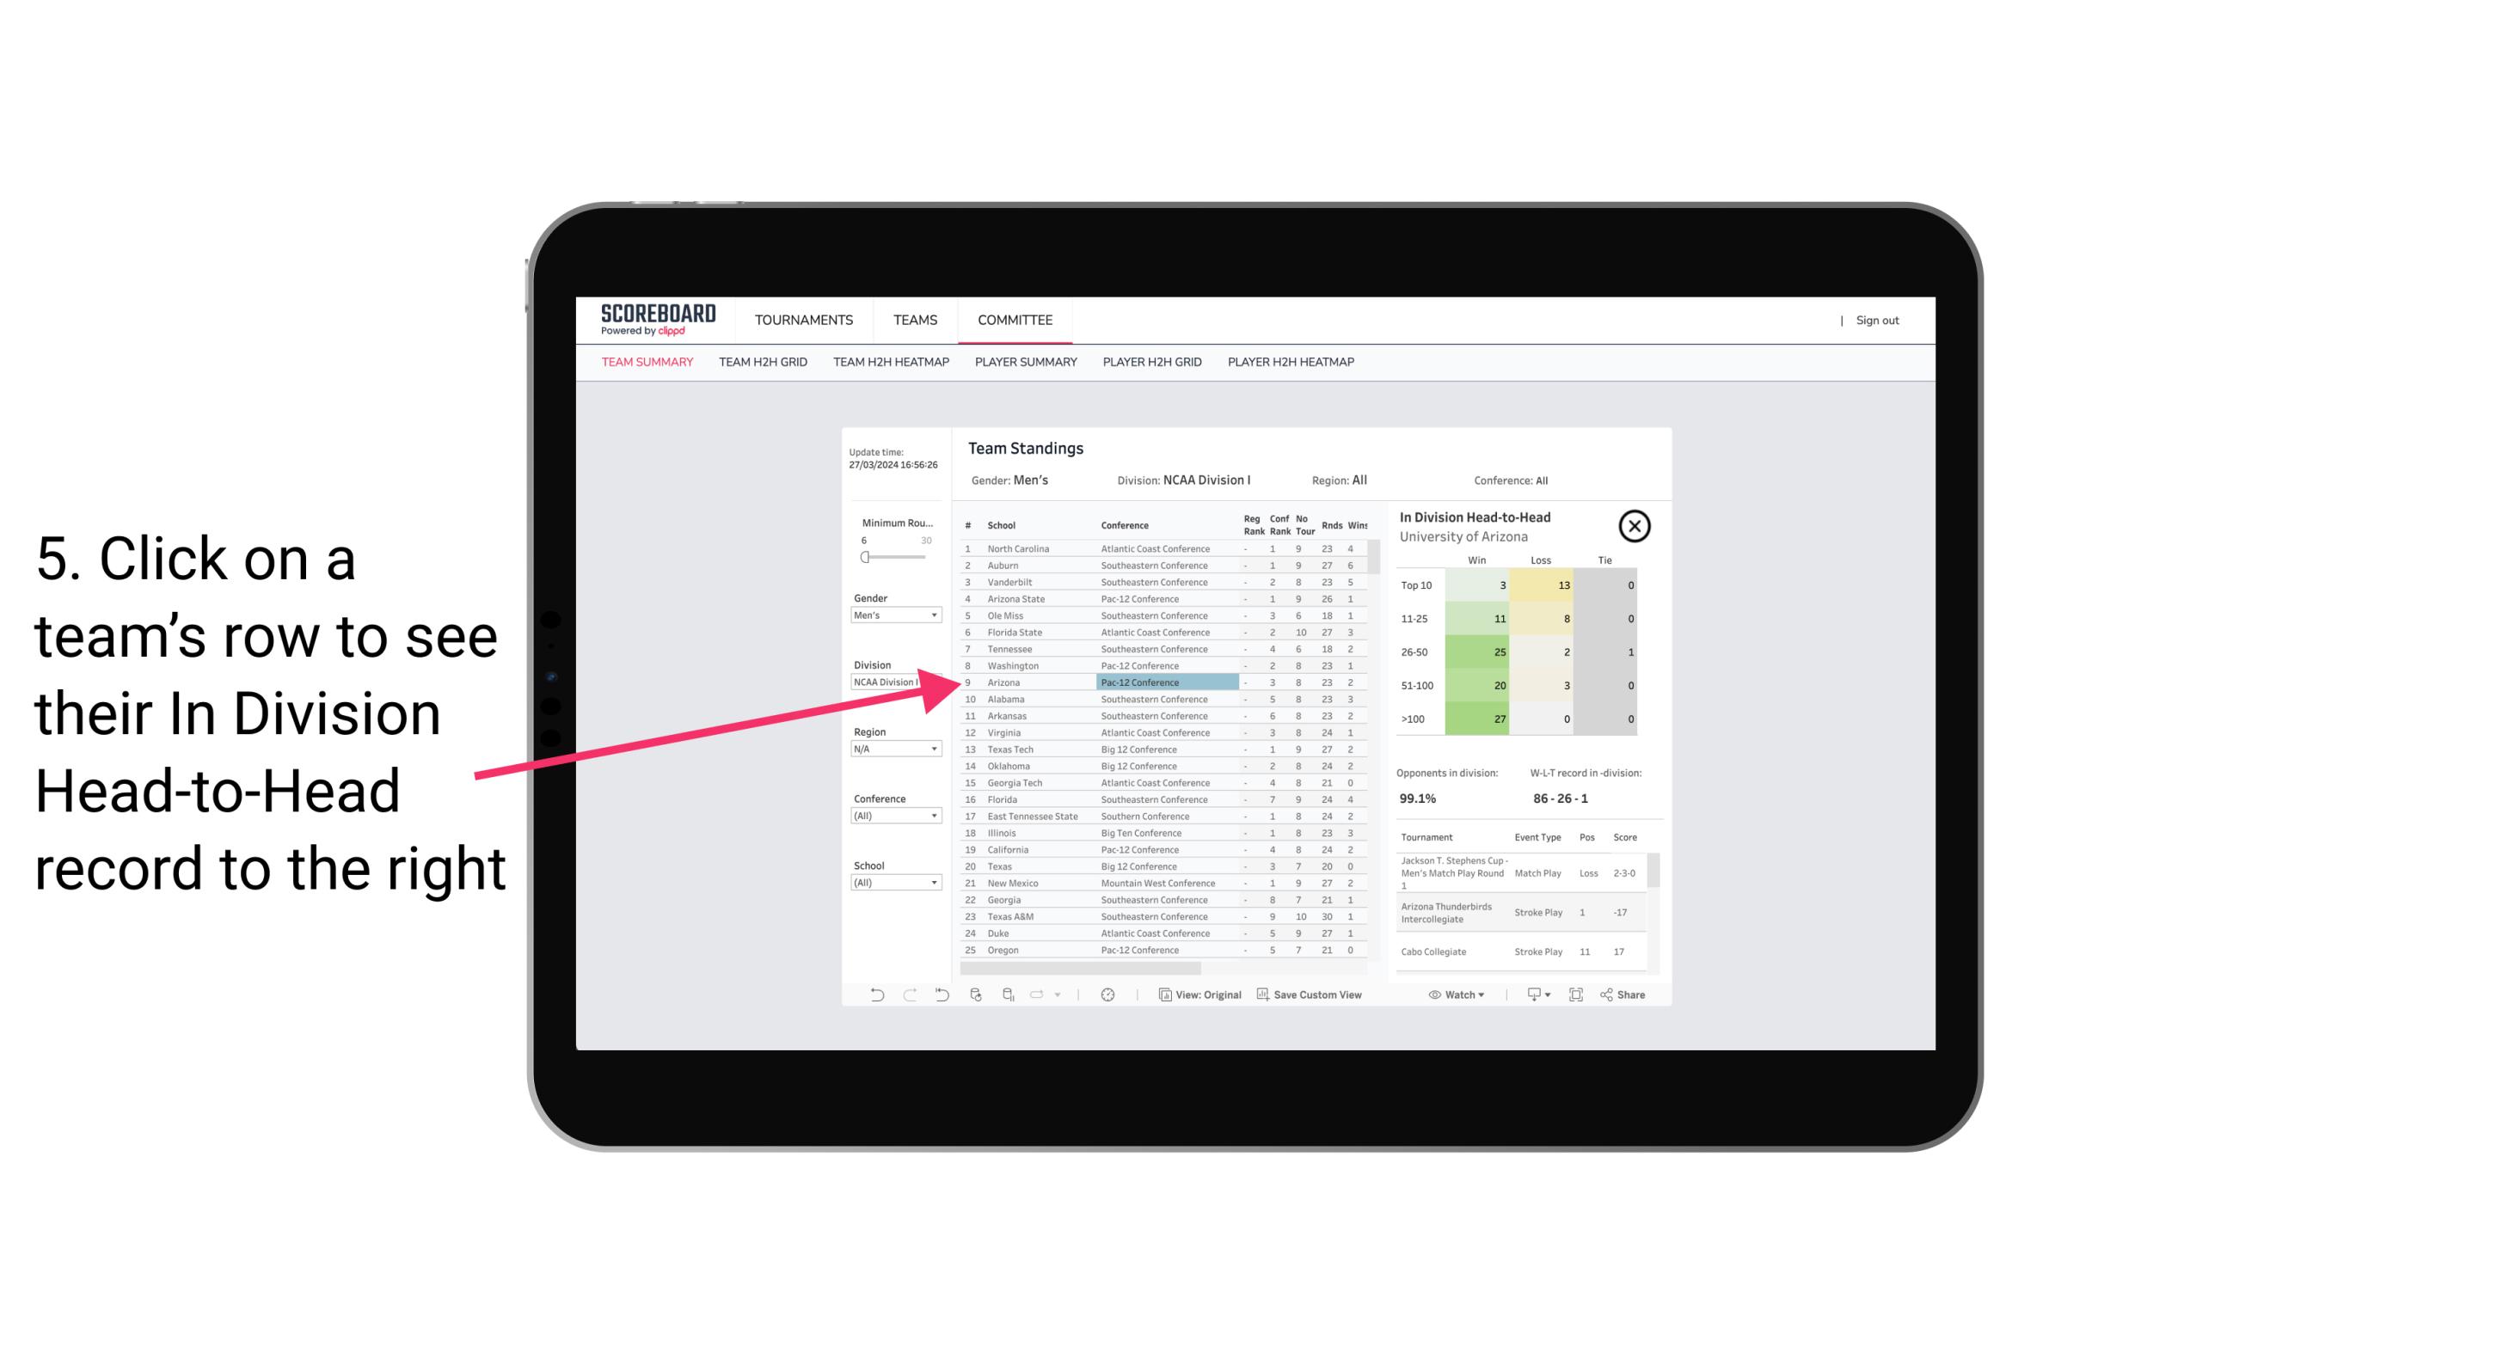Click the download/export icon in toolbar
2503x1346 pixels.
coord(1531,996)
